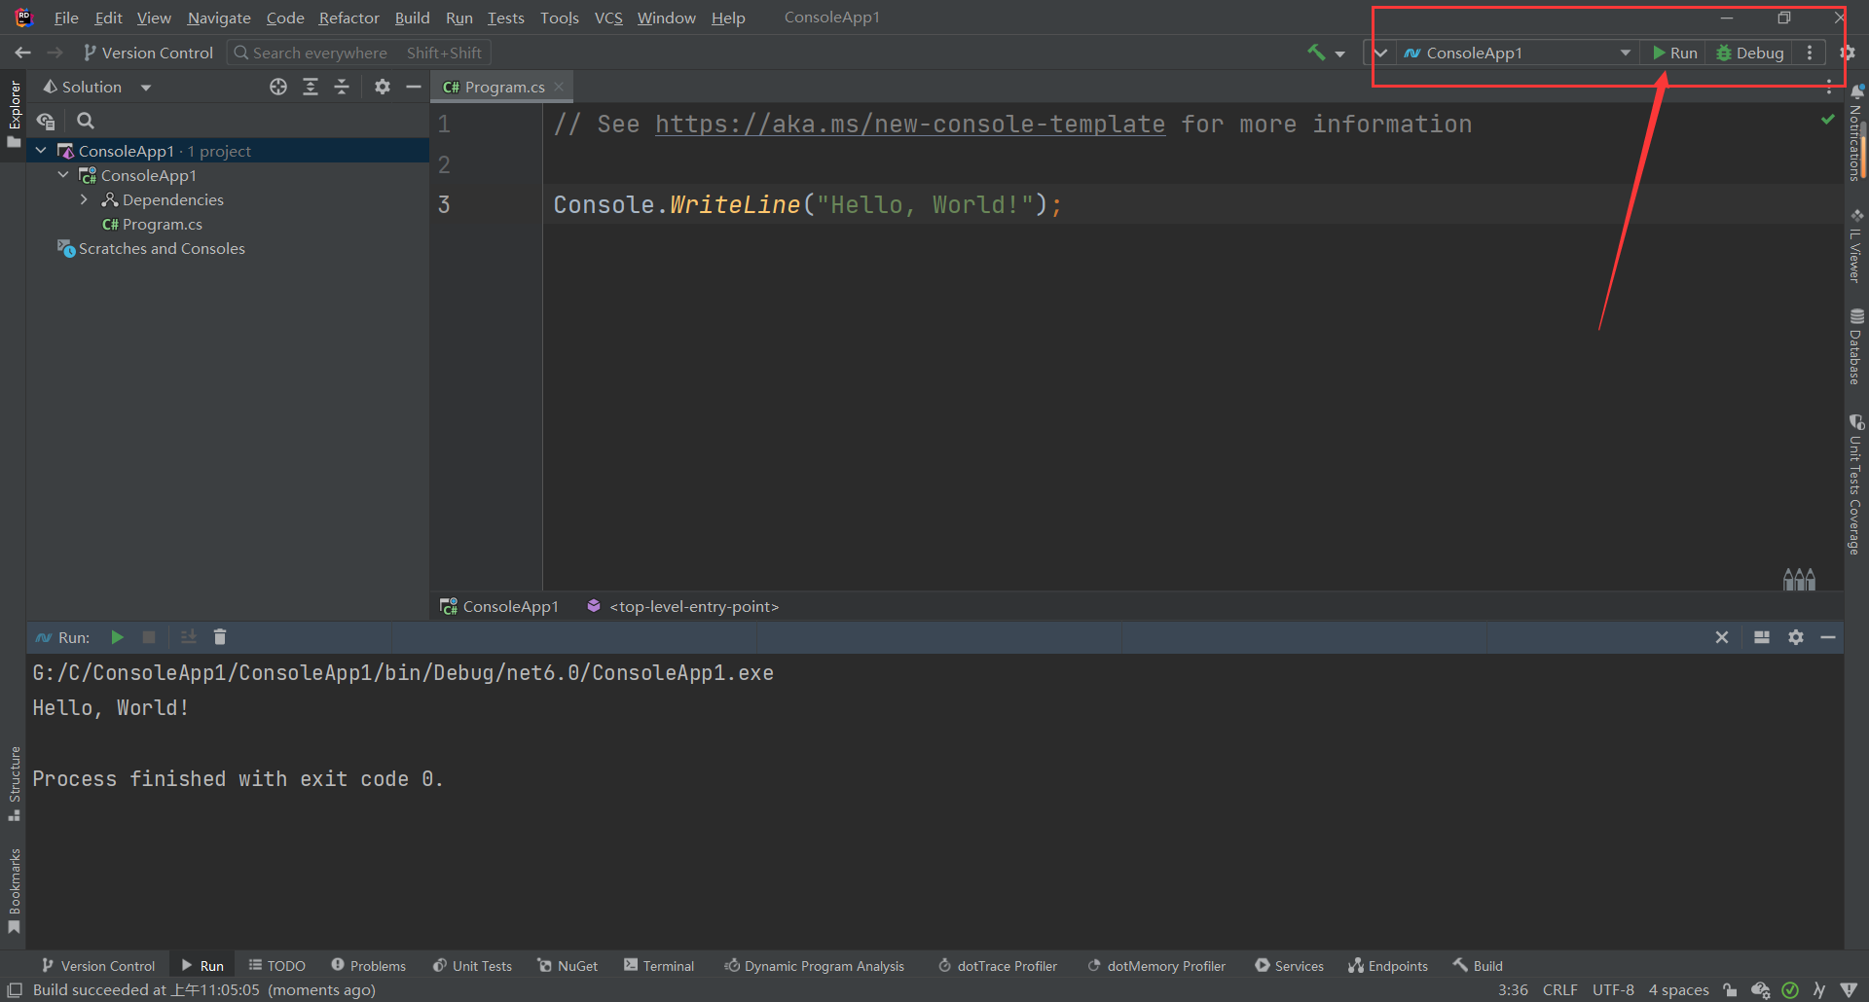Collapse all nodes in Solution explorer

[342, 87]
